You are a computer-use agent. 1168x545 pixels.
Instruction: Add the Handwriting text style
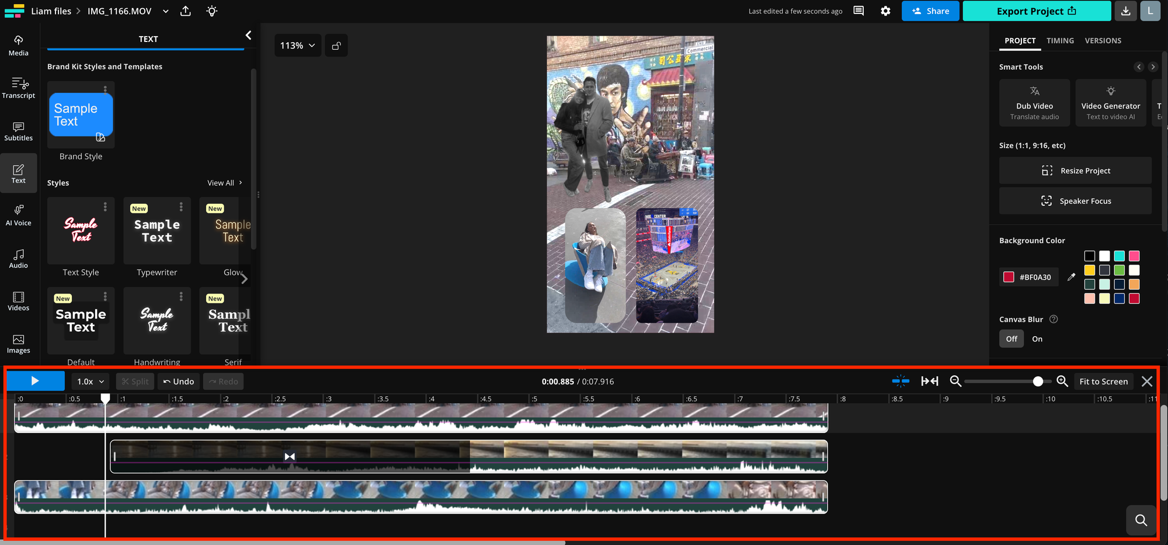tap(157, 320)
